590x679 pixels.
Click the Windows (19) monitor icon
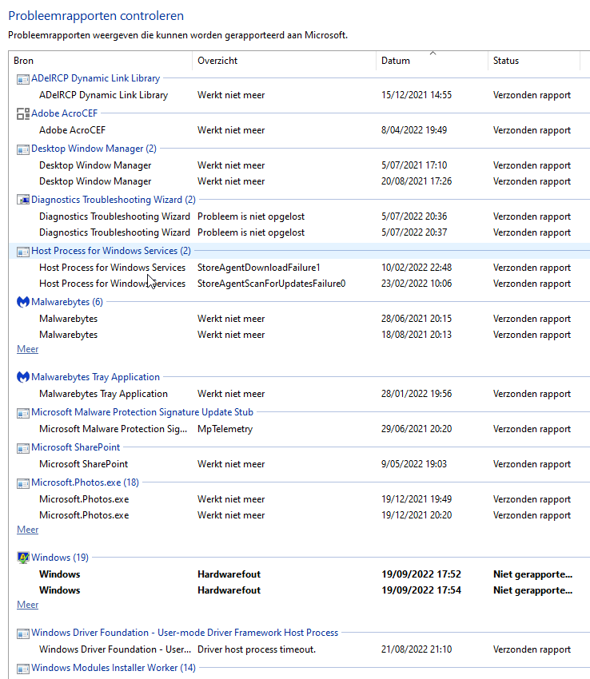click(x=22, y=558)
